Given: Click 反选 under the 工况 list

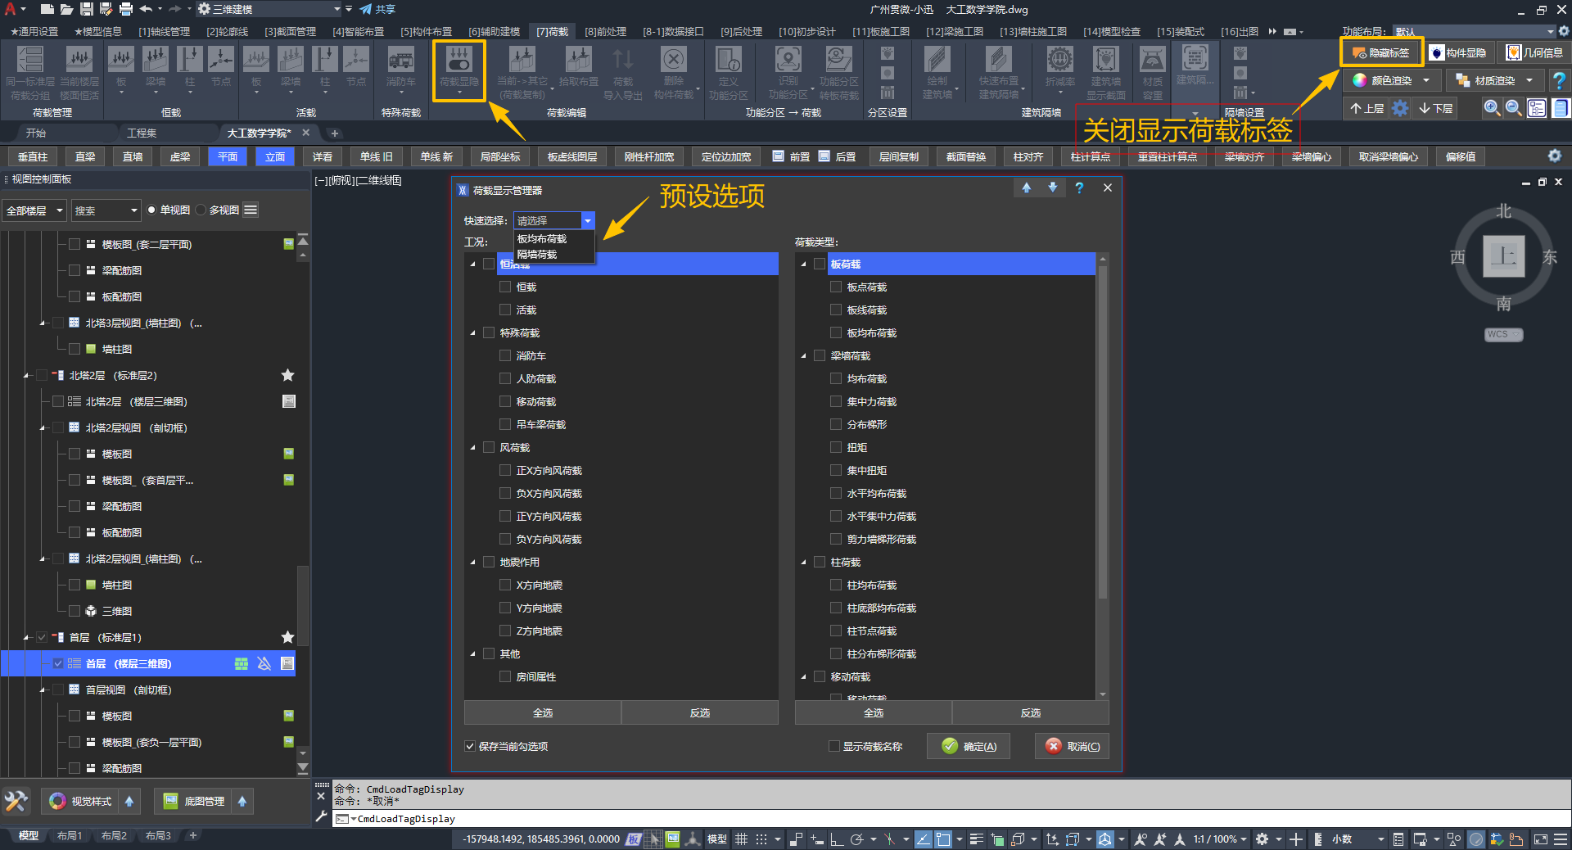Looking at the screenshot, I should tap(700, 712).
